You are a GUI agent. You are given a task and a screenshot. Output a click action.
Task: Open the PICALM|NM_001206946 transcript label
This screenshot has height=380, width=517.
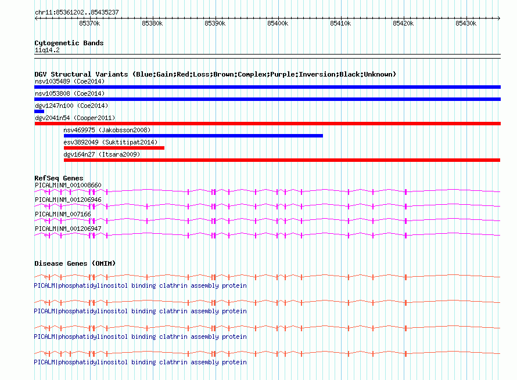tap(68, 200)
